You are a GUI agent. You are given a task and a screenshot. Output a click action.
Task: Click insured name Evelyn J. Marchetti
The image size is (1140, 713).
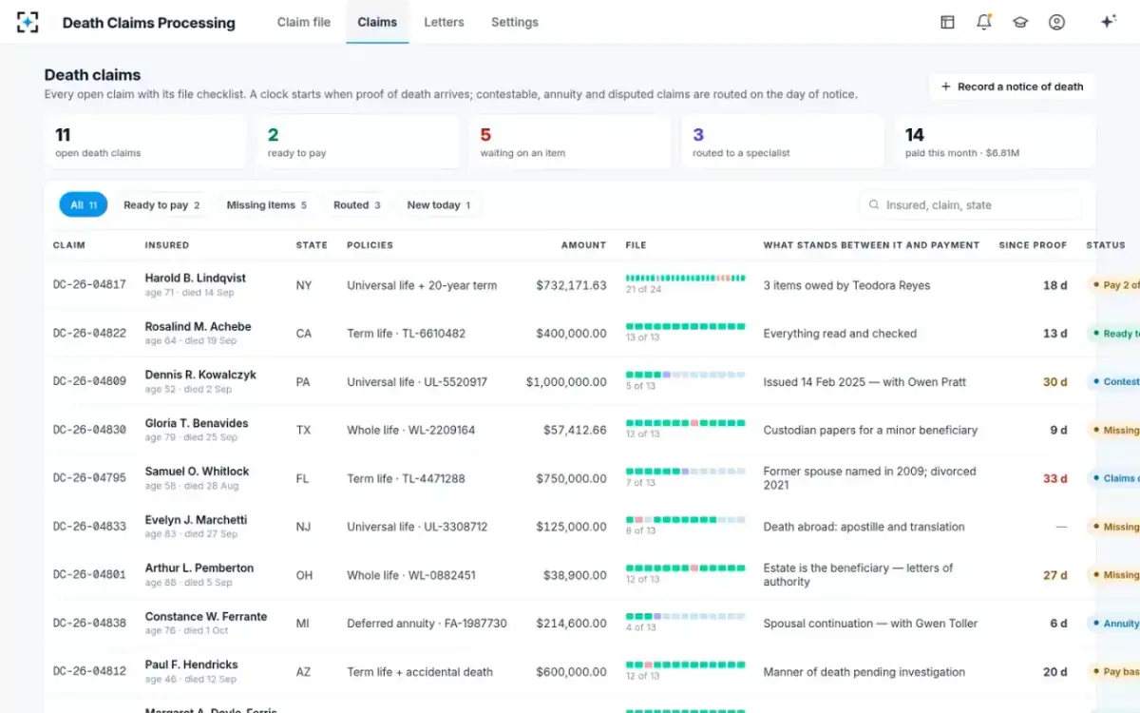pos(196,520)
